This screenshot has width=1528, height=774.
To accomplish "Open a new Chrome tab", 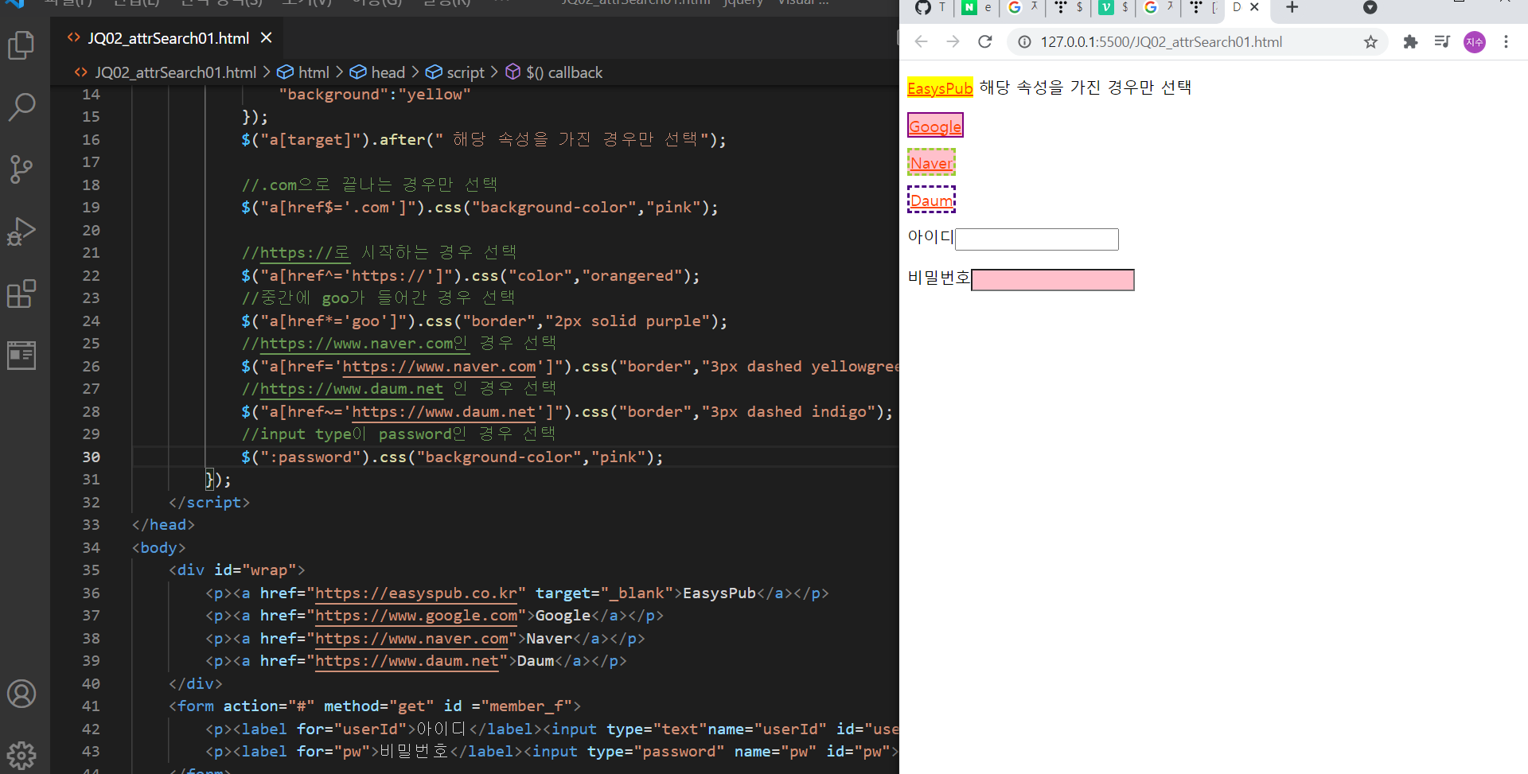I will coord(1292,8).
